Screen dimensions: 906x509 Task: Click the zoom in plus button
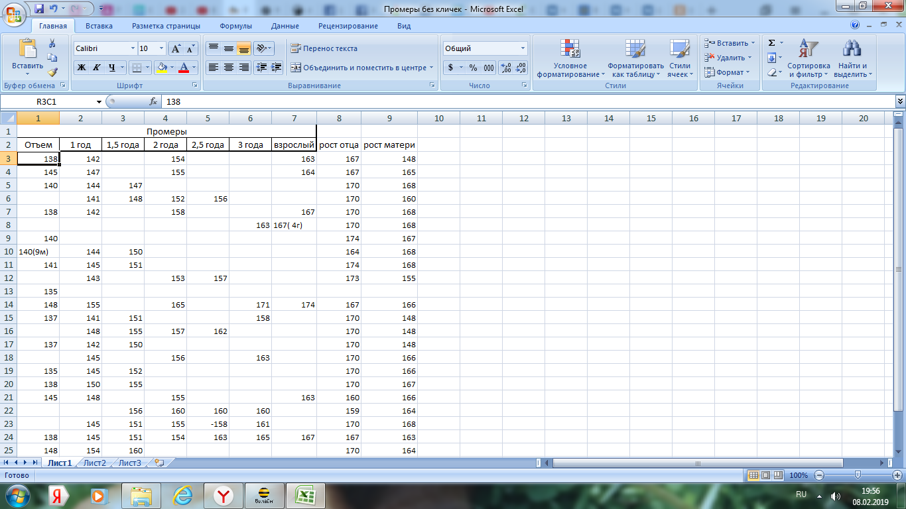[896, 475]
